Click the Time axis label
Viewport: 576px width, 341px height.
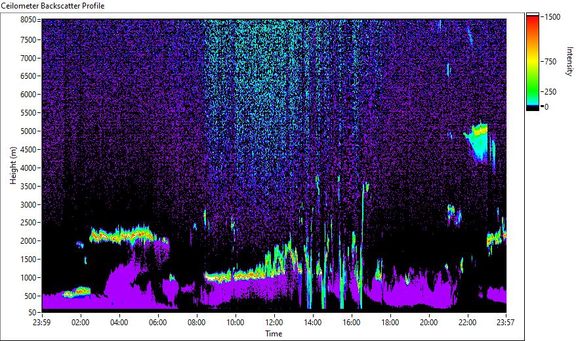point(274,334)
